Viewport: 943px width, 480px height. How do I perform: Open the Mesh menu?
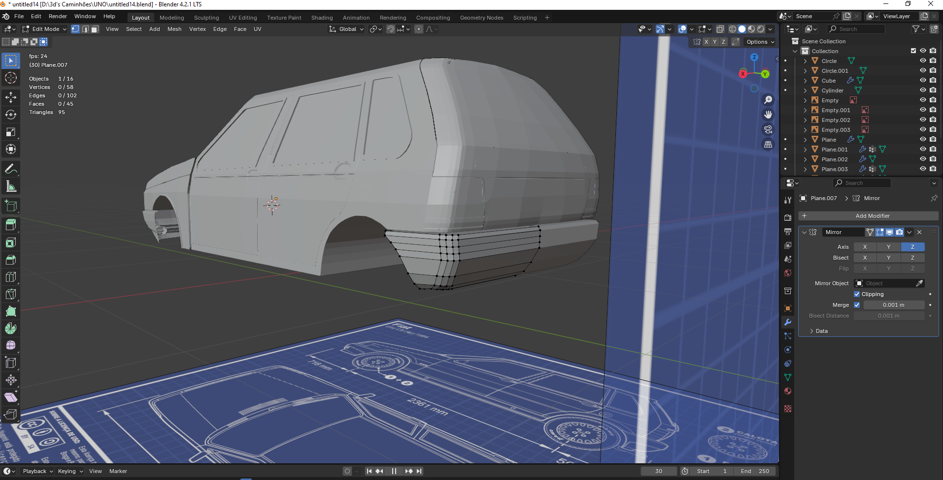pos(174,29)
